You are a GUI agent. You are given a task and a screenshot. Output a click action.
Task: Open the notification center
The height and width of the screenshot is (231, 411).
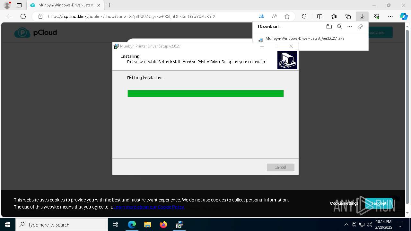pyautogui.click(x=400, y=225)
